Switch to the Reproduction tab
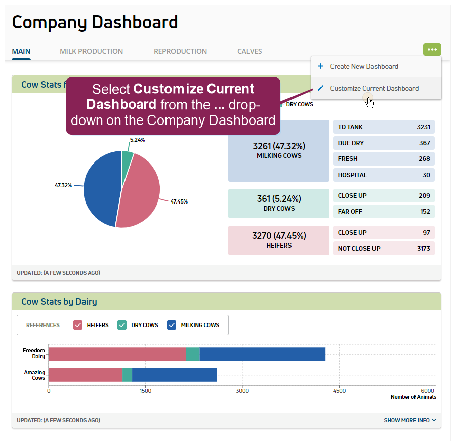 point(180,51)
